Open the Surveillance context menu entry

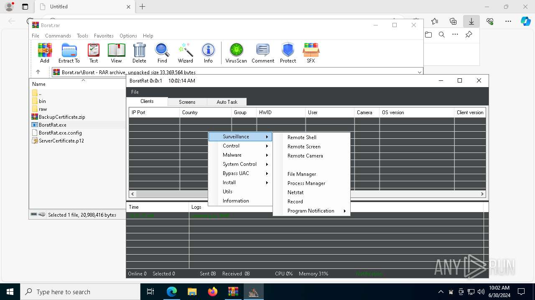click(x=240, y=137)
